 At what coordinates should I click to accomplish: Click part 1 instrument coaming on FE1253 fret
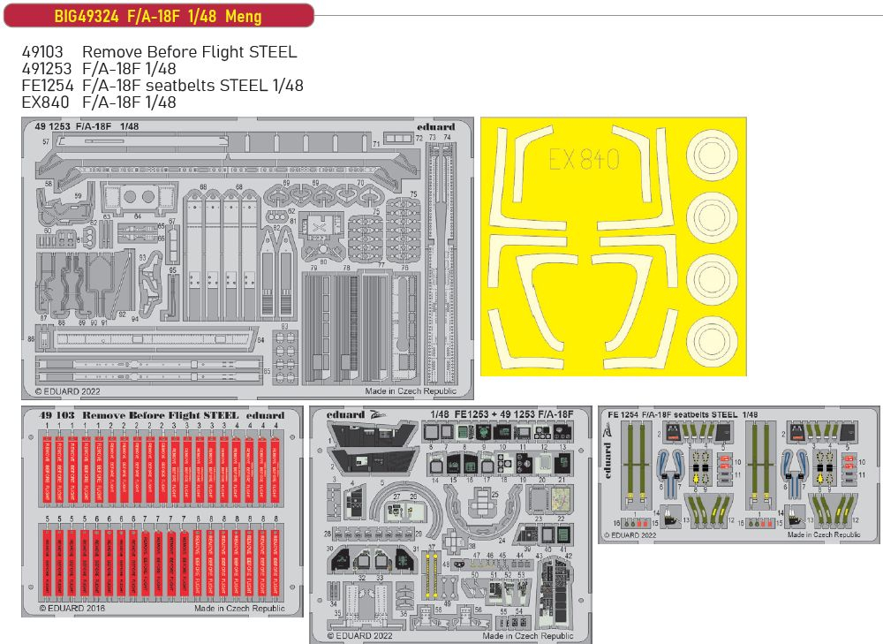click(373, 433)
